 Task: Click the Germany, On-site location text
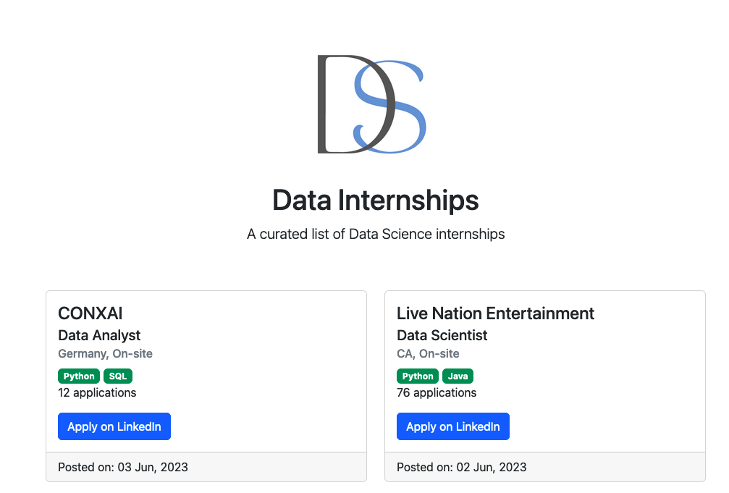(105, 354)
